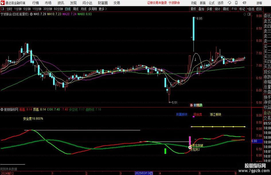Open the mobile phone icon
Viewport: 271px width, 175px height.
[236, 3]
